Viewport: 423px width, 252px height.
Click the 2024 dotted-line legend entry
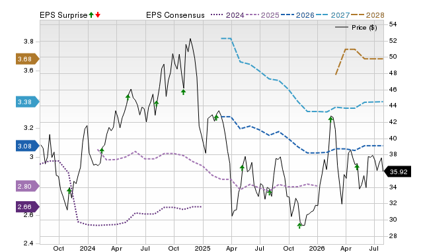click(227, 15)
